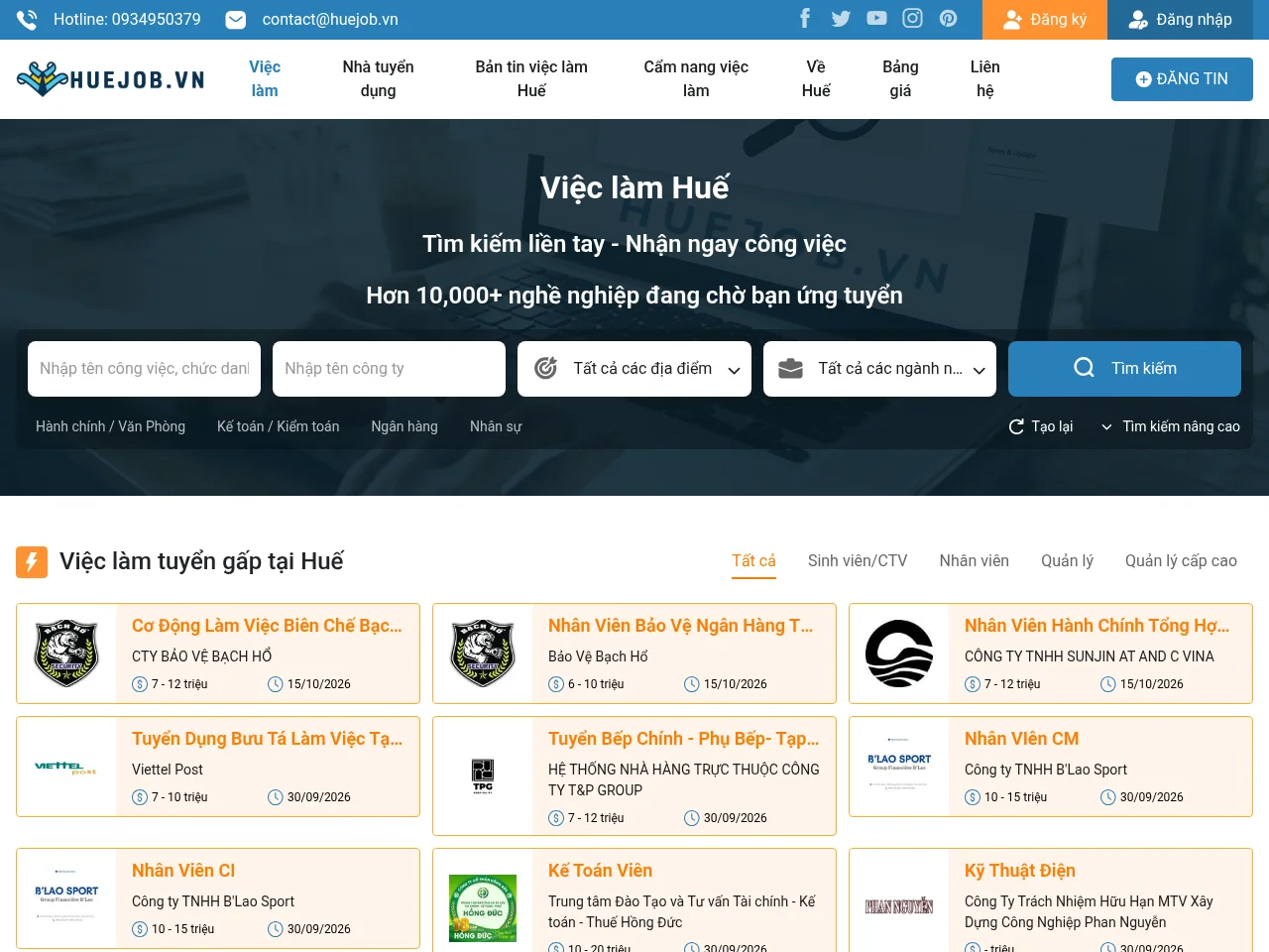Open Tuyển Dụng Bưu Tá job title
1269x952 pixels.
pyautogui.click(x=267, y=739)
